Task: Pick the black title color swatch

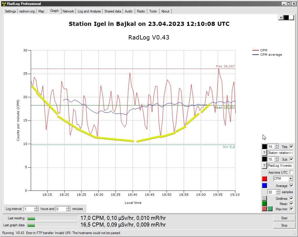Action: tap(264, 147)
